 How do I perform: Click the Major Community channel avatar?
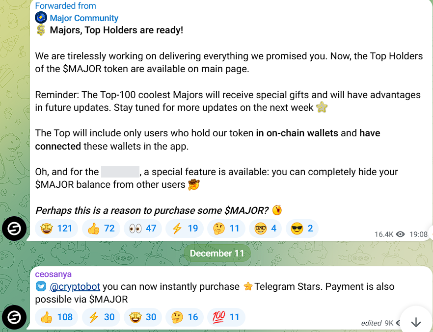(x=41, y=18)
